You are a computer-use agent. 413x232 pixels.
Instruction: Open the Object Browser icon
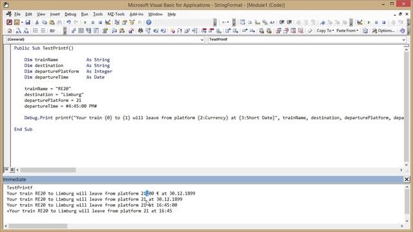point(132,23)
